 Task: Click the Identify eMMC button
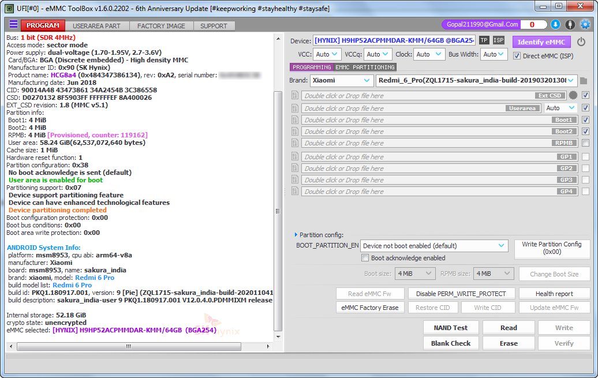541,42
